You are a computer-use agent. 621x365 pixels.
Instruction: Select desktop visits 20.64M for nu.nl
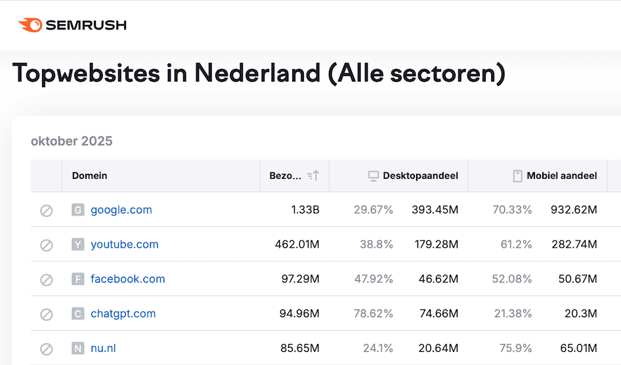439,348
